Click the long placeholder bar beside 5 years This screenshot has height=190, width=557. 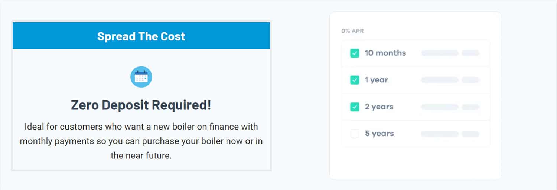pos(440,134)
